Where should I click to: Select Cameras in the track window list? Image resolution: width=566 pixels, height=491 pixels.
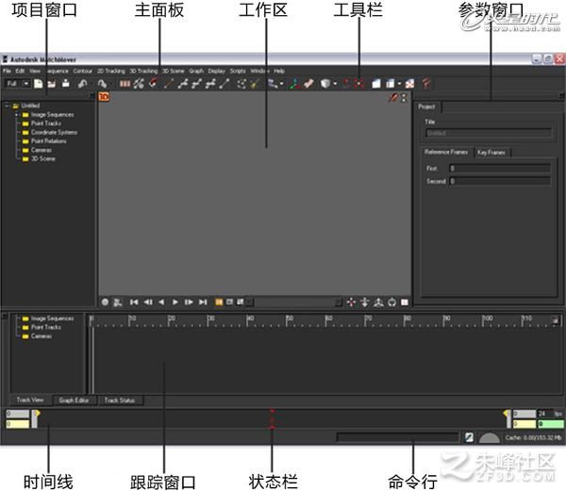[42, 336]
